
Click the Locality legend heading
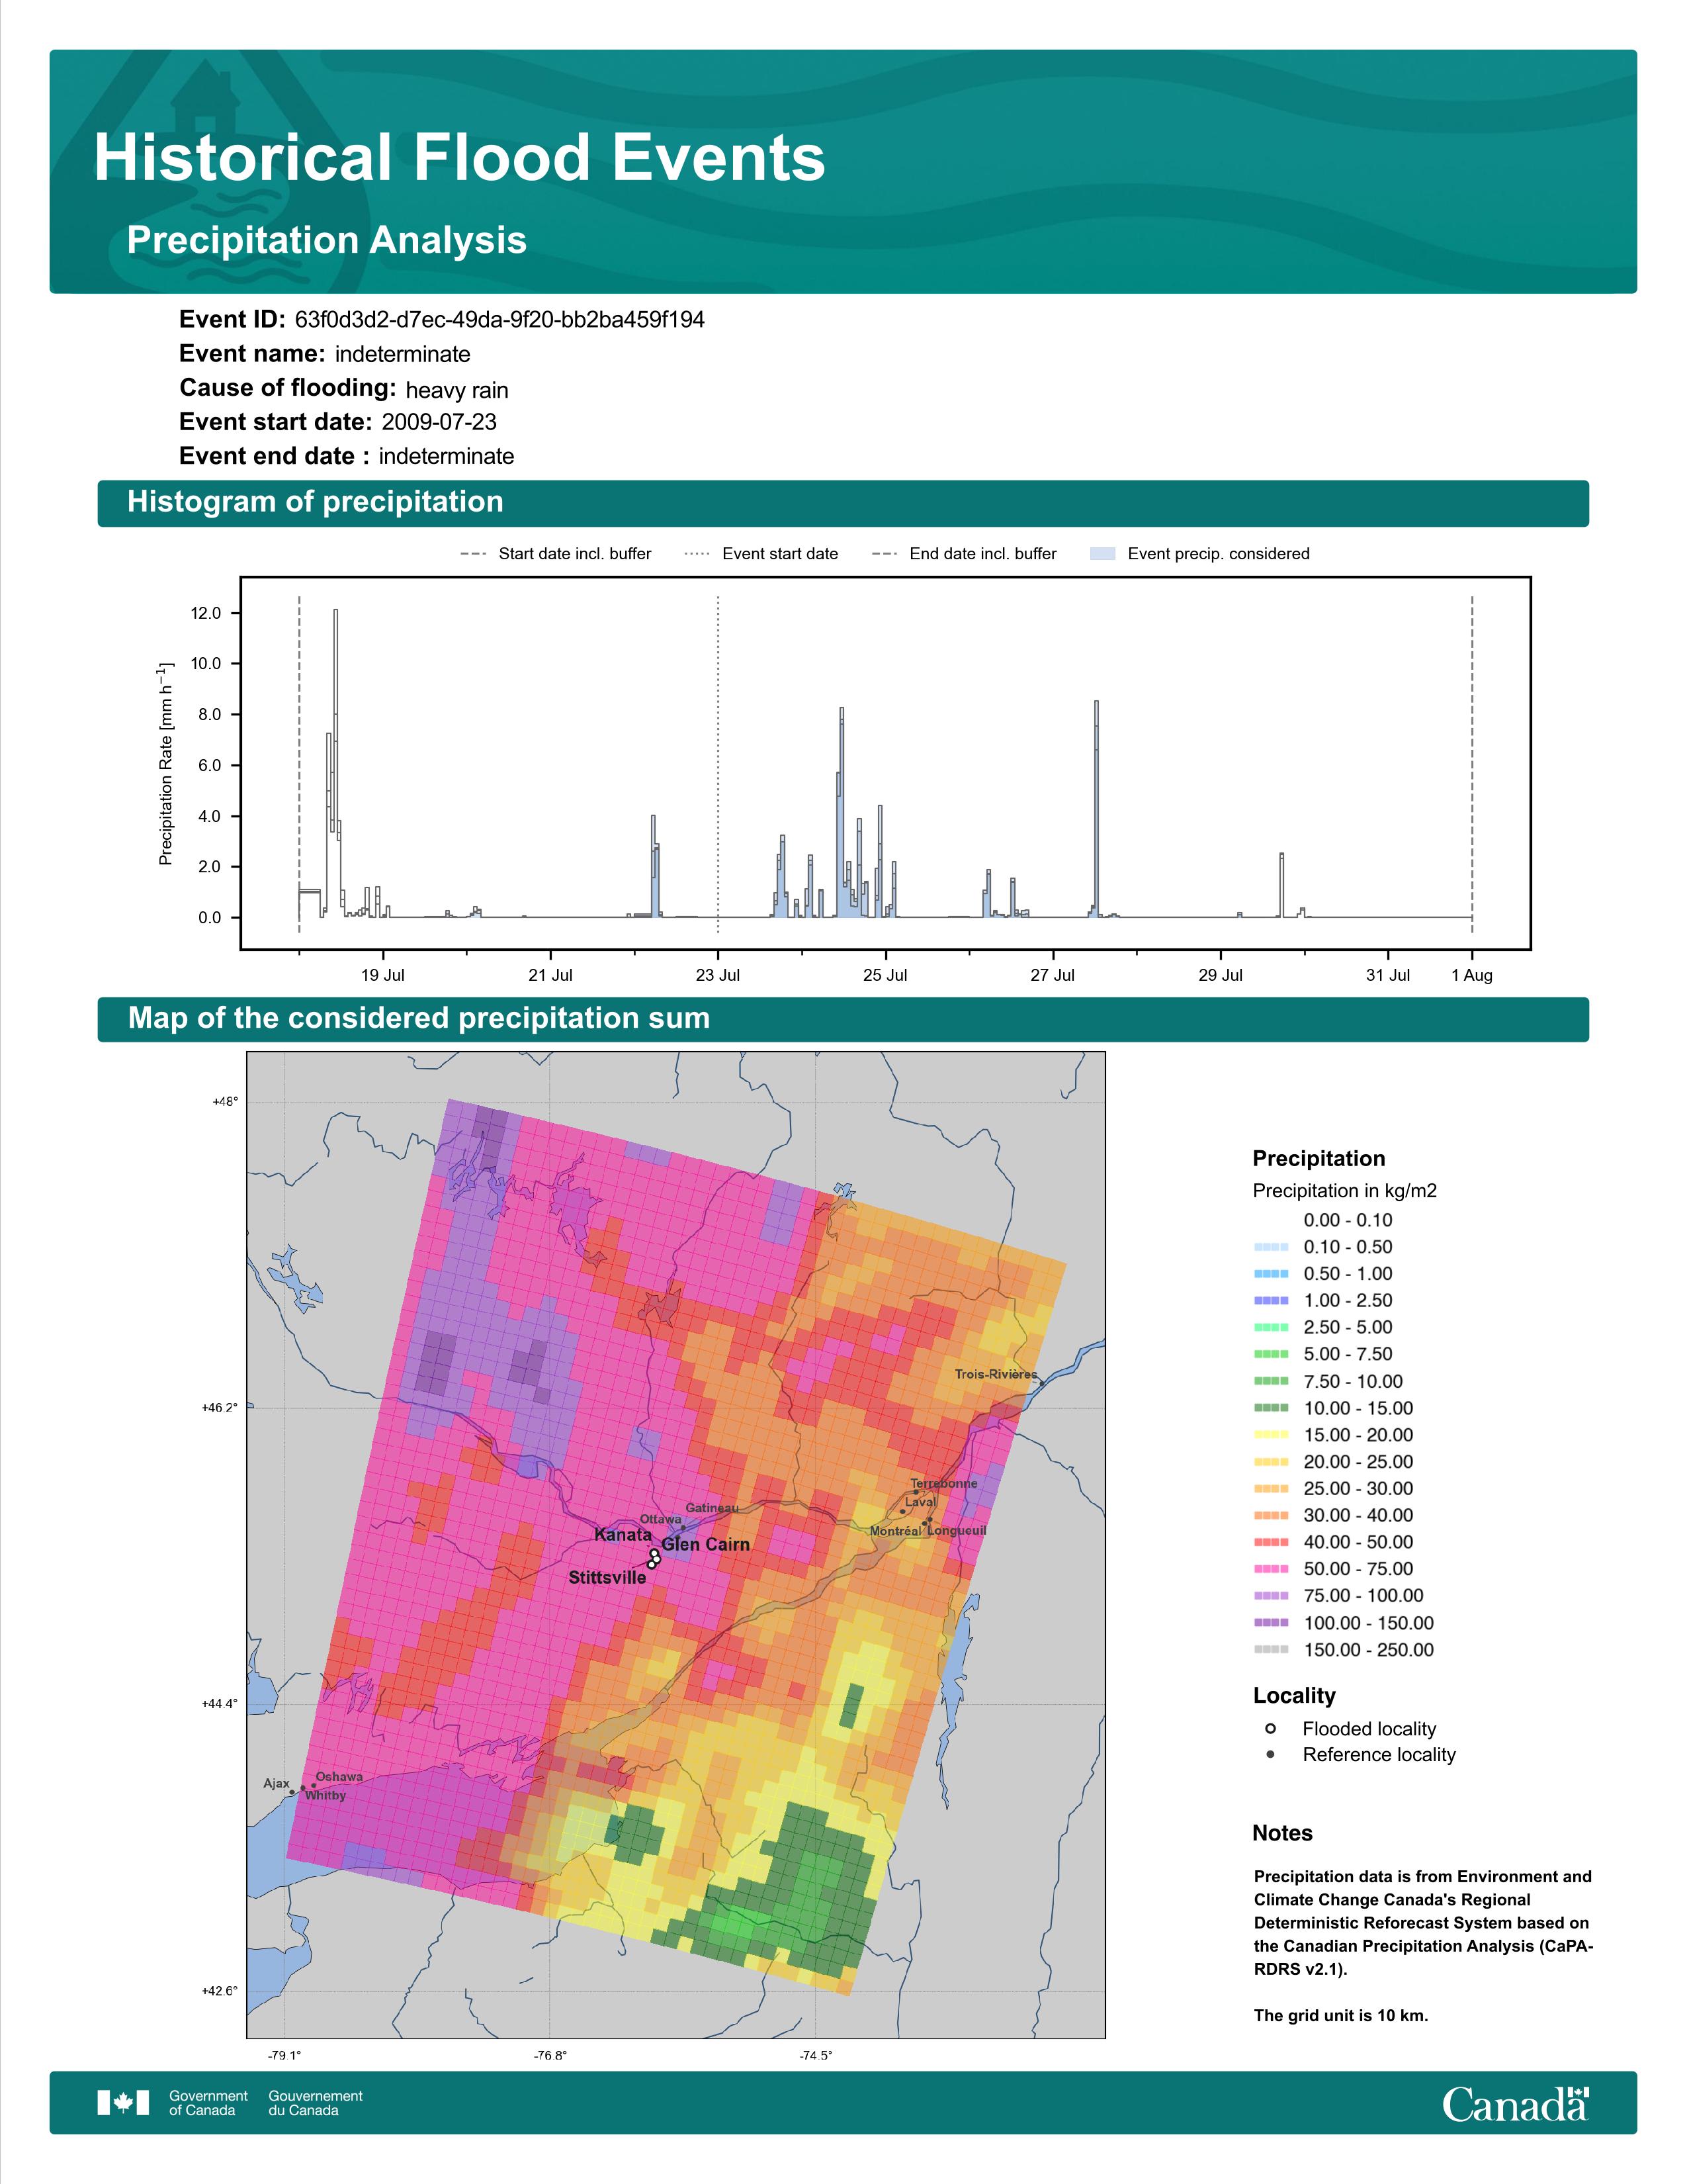point(1294,1695)
